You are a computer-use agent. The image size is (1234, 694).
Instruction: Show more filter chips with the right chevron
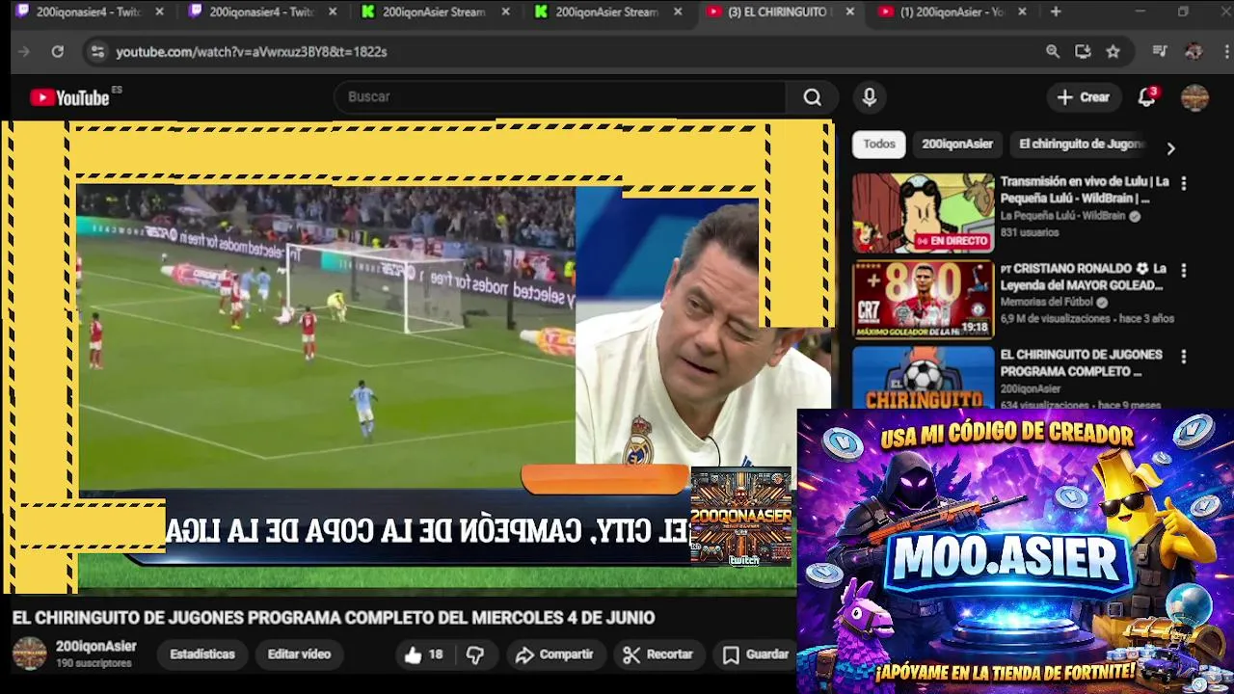[1170, 148]
